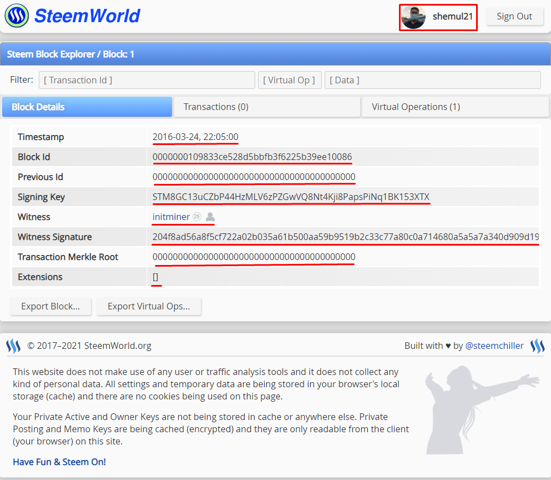Click the Transaction Merkle Root label
551x480 pixels.
[68, 257]
